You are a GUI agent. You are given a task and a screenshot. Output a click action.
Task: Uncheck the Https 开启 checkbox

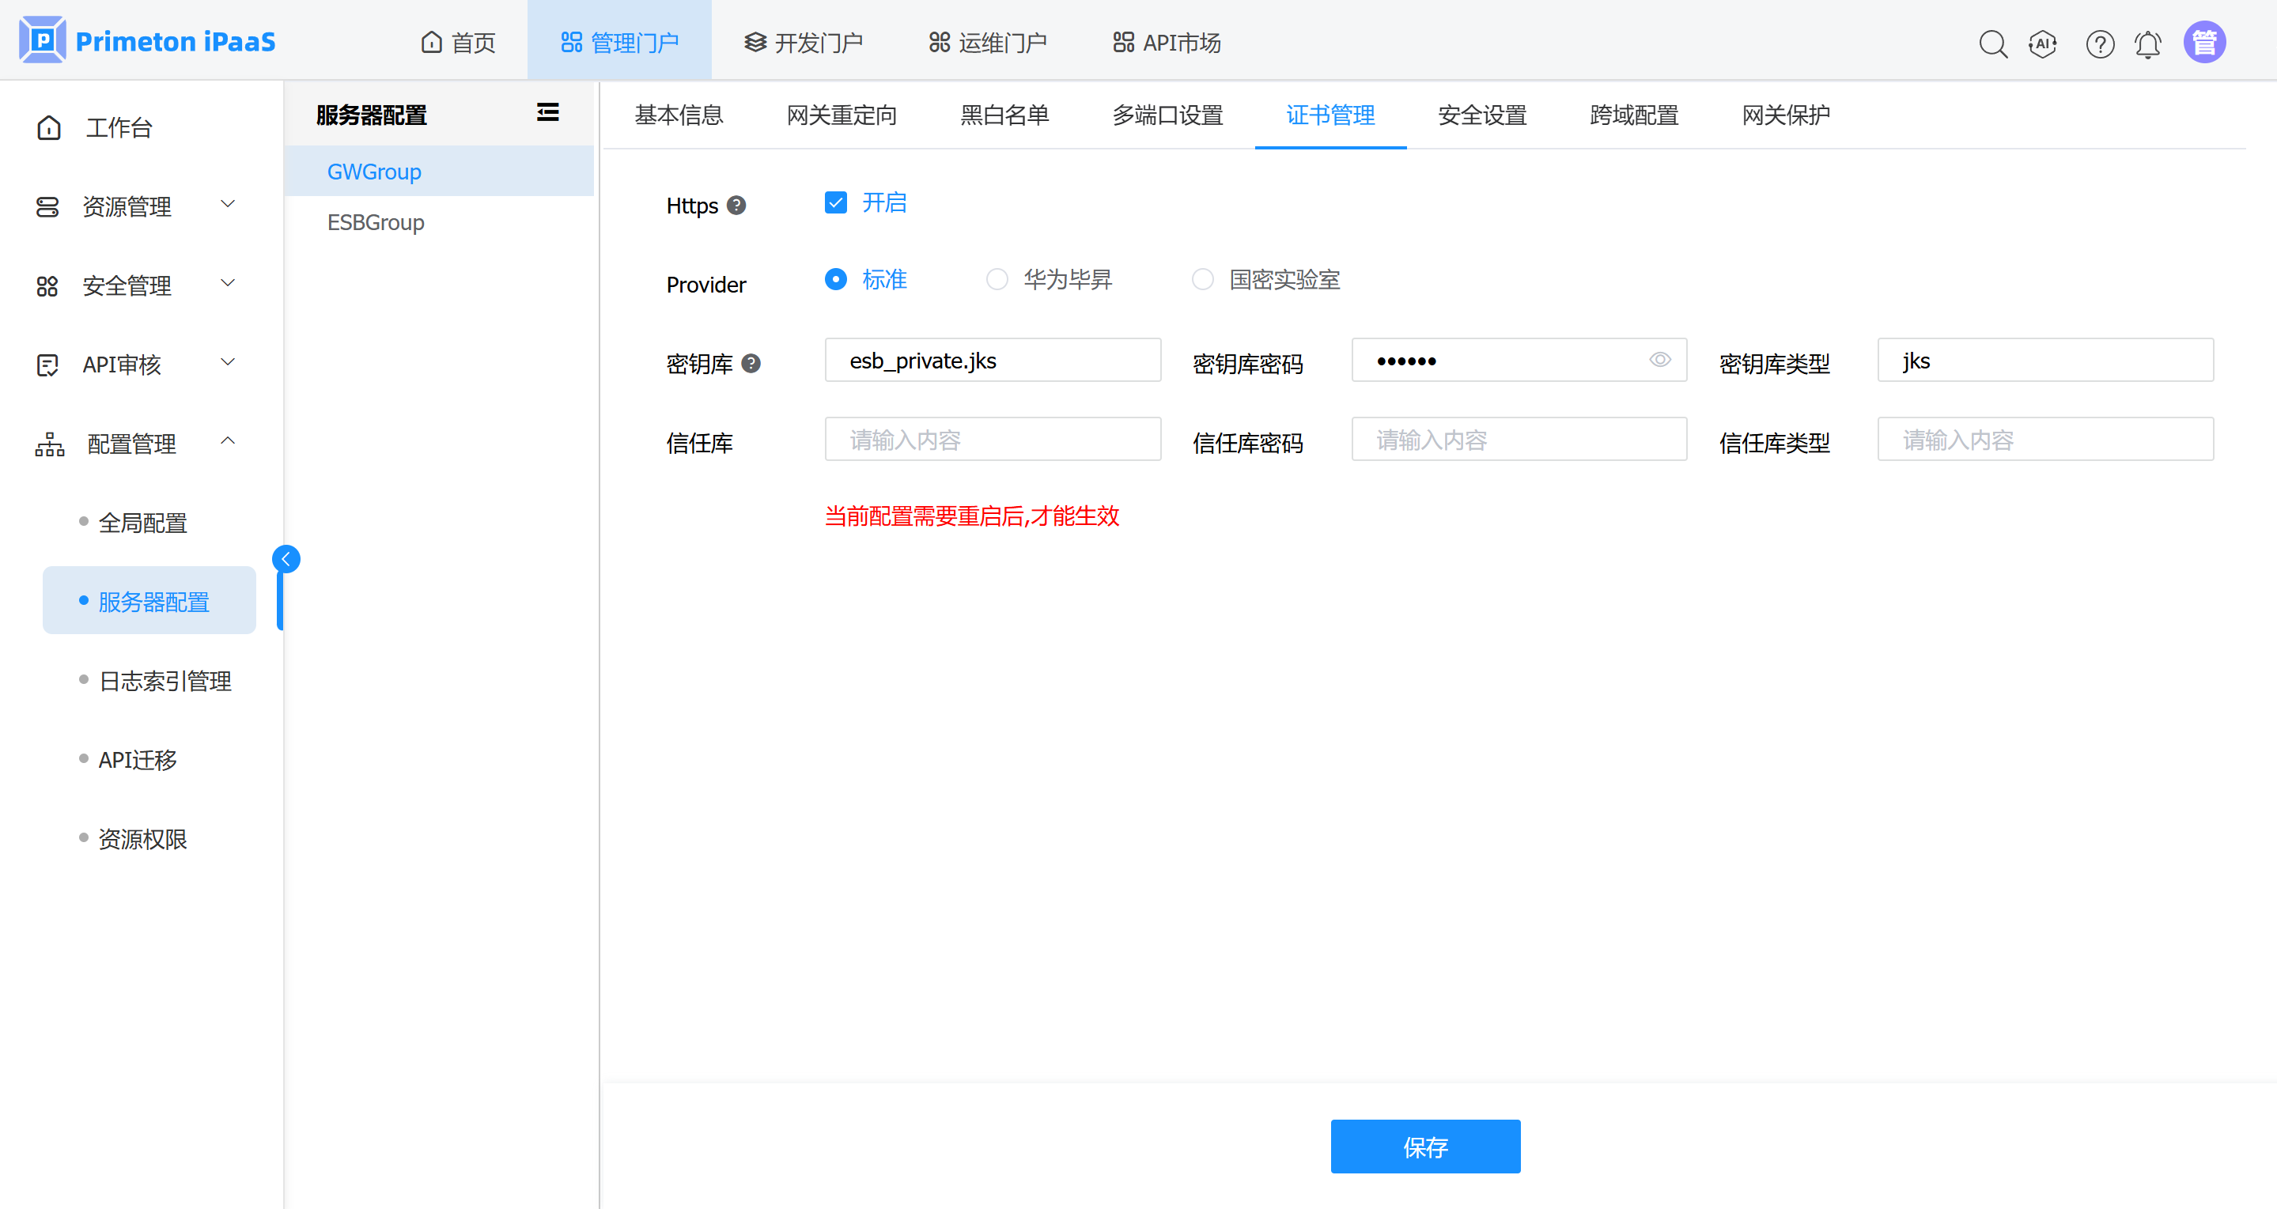pyautogui.click(x=835, y=203)
